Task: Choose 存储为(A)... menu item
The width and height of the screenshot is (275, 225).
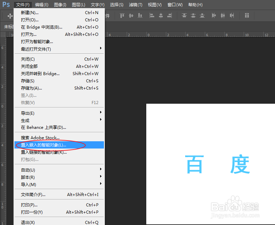Action: tap(59, 88)
